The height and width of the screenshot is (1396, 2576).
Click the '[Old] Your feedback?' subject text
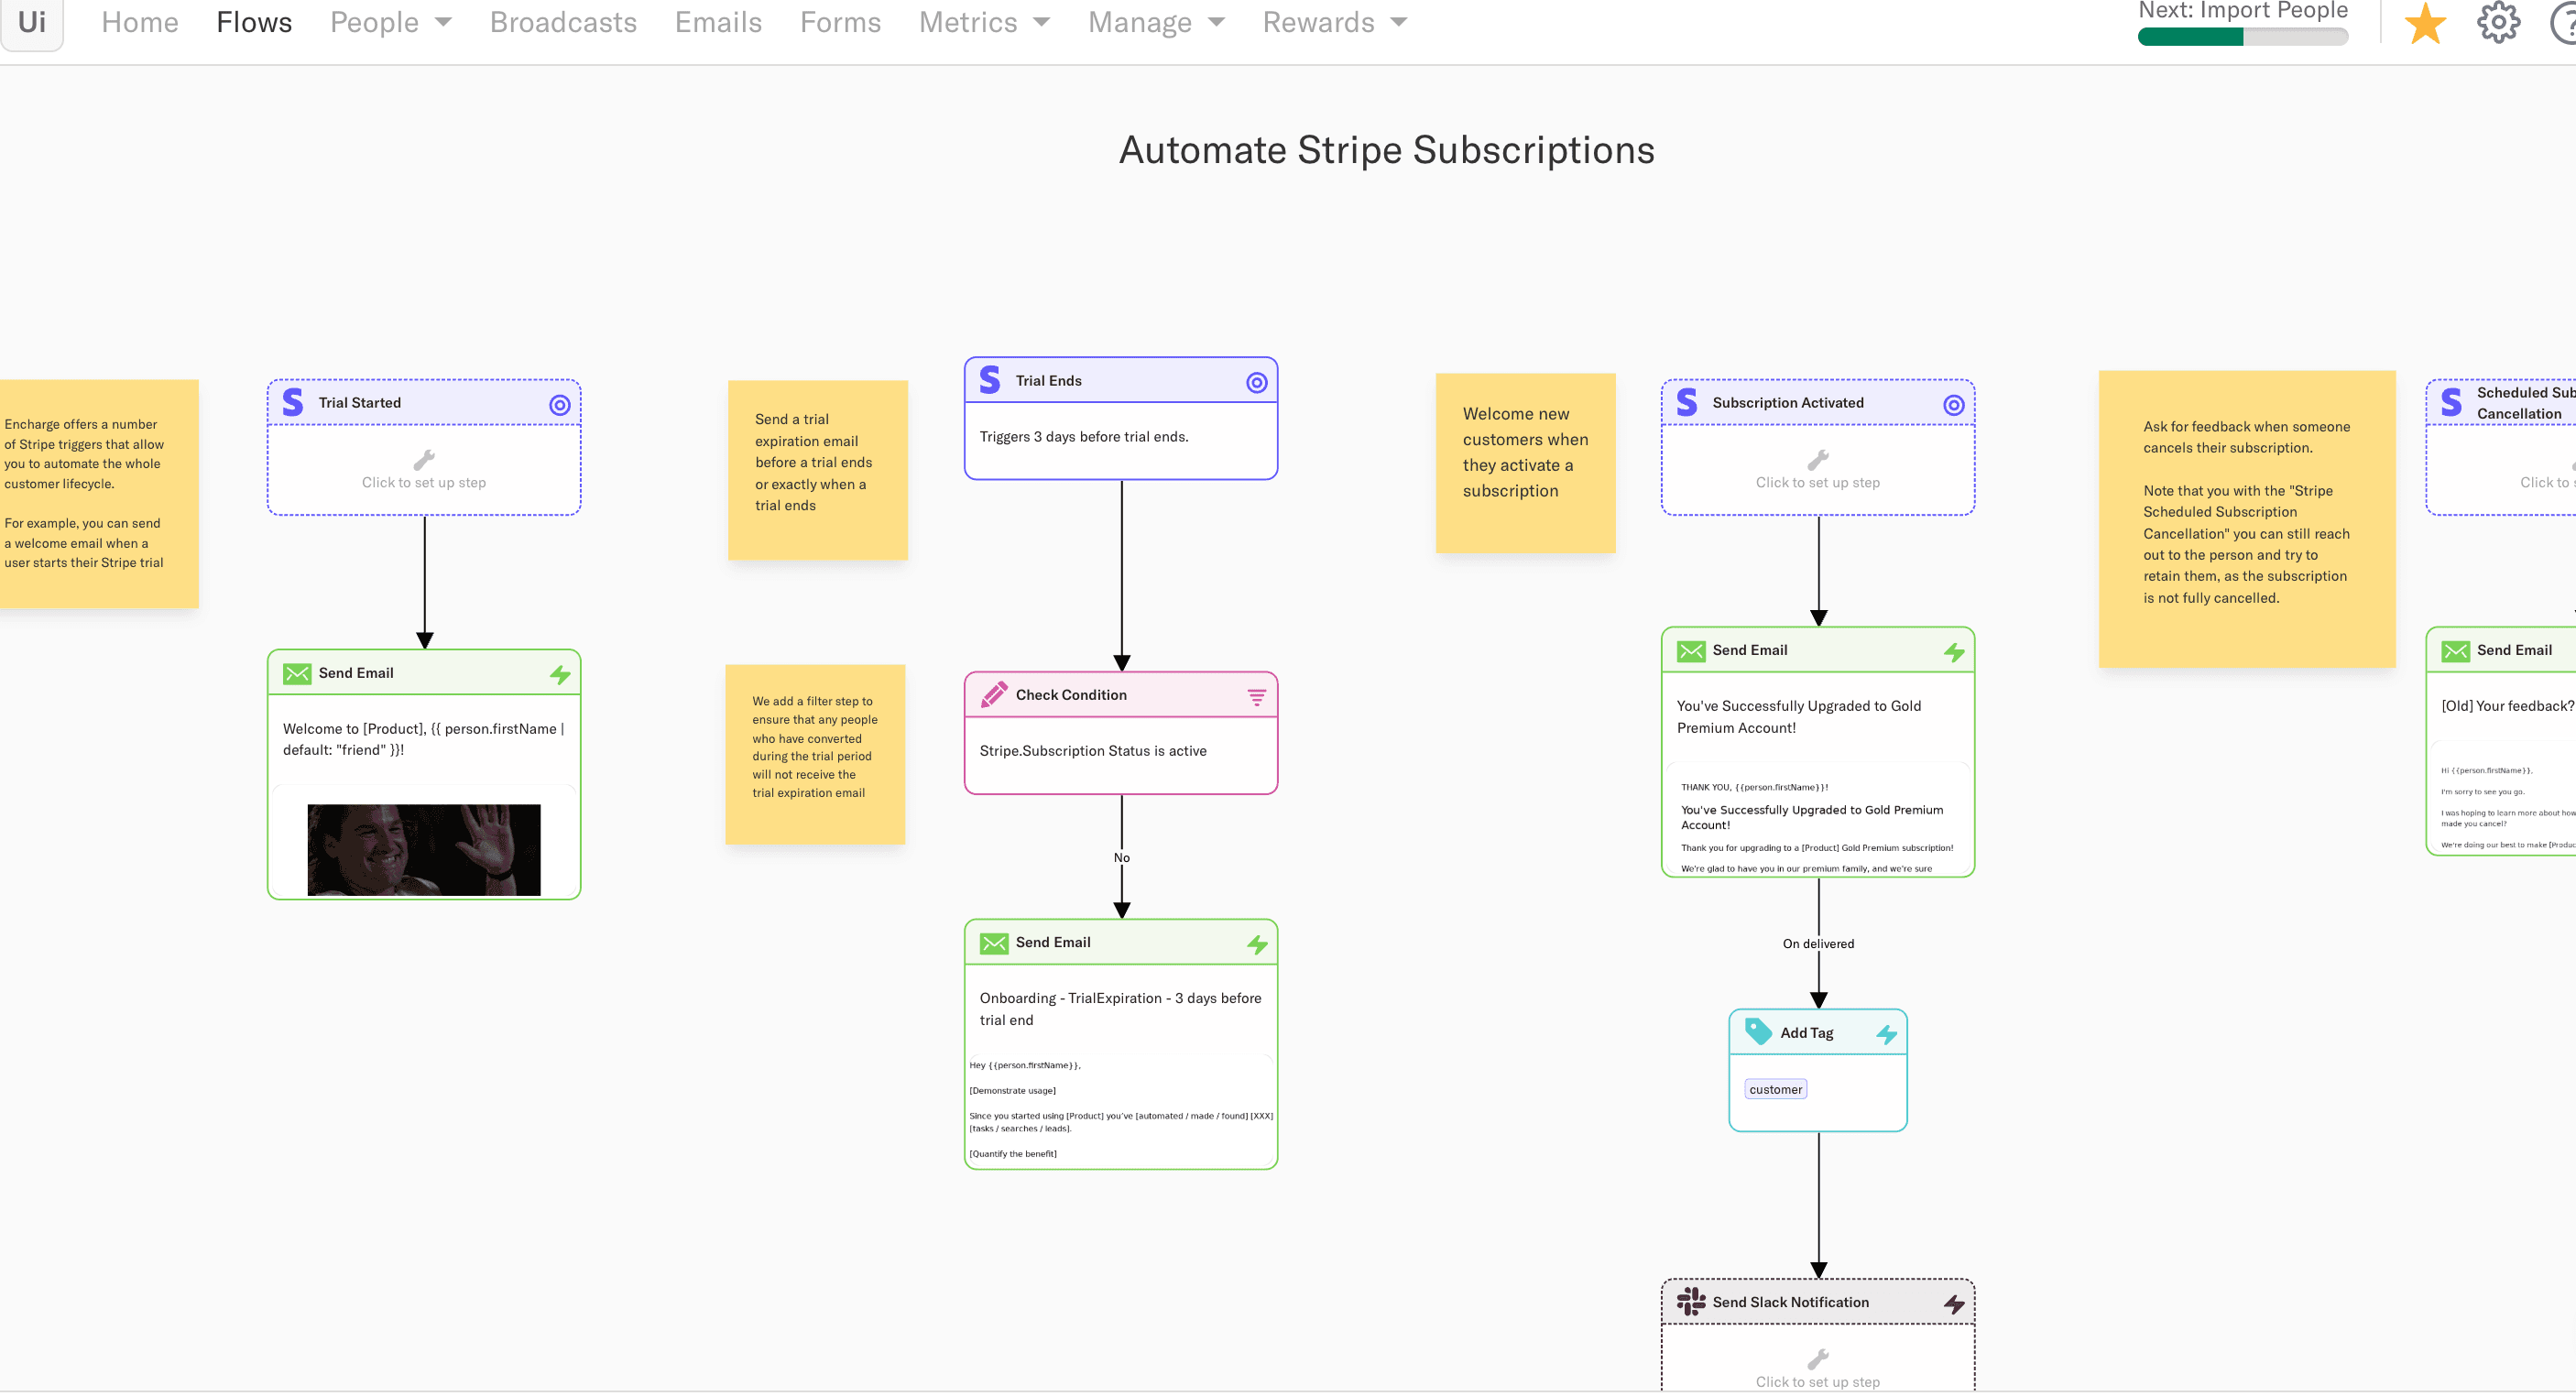click(x=2507, y=705)
